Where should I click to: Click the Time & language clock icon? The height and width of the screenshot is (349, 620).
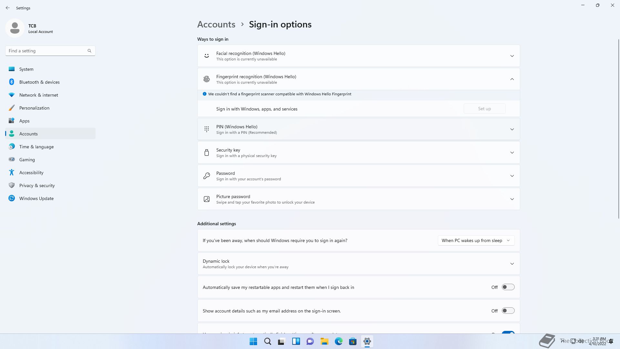12,147
